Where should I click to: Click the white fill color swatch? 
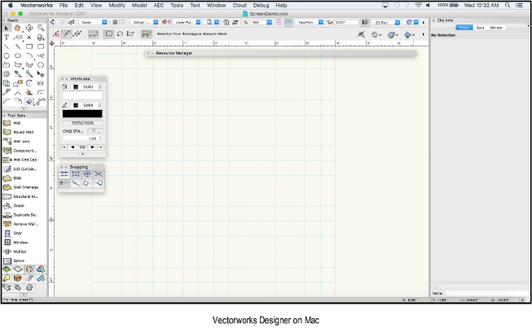(x=82, y=95)
